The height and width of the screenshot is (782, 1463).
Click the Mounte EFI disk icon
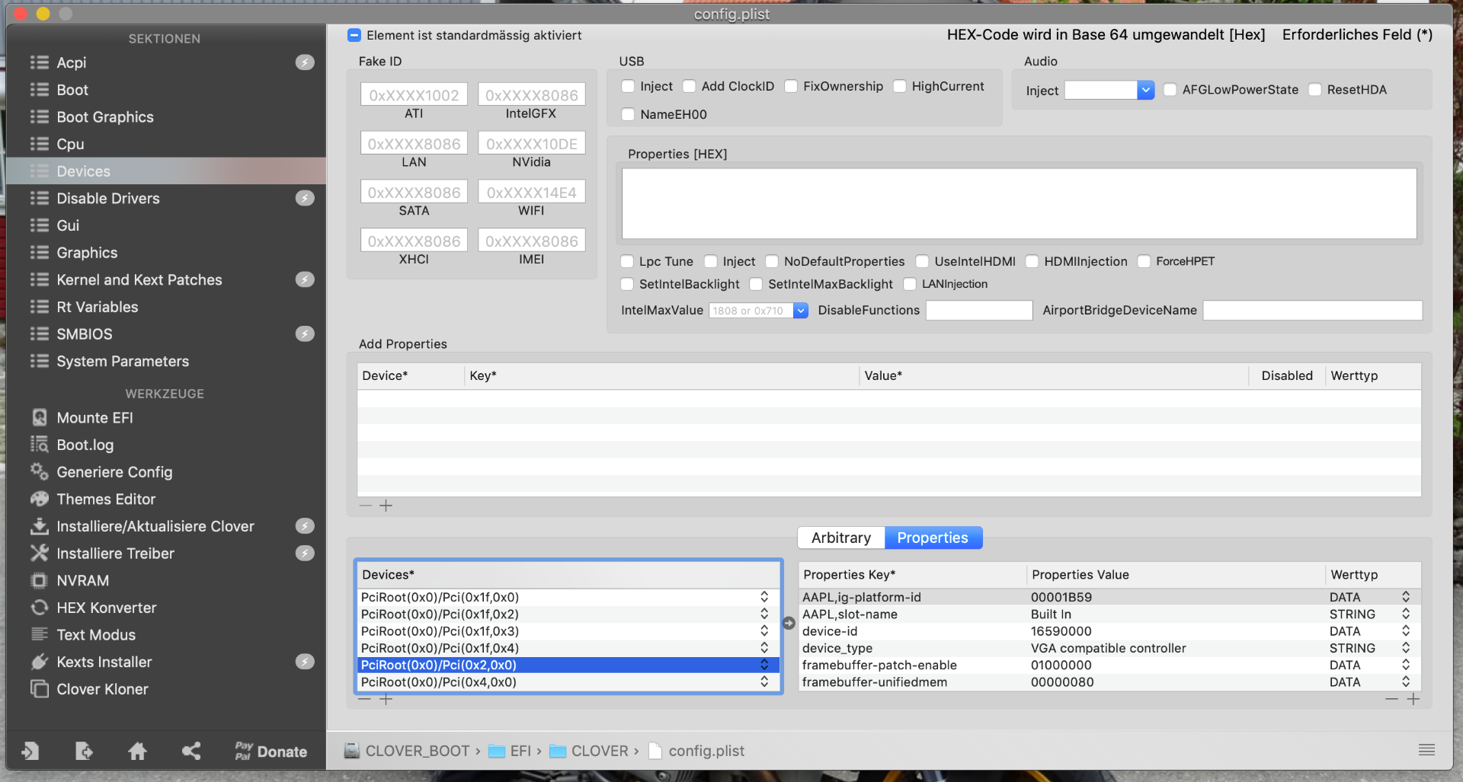[x=39, y=418]
